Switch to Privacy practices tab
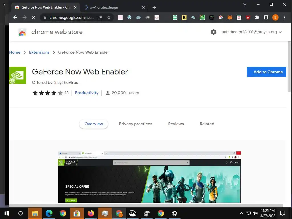Viewport: 292px width, 219px height. (x=135, y=124)
